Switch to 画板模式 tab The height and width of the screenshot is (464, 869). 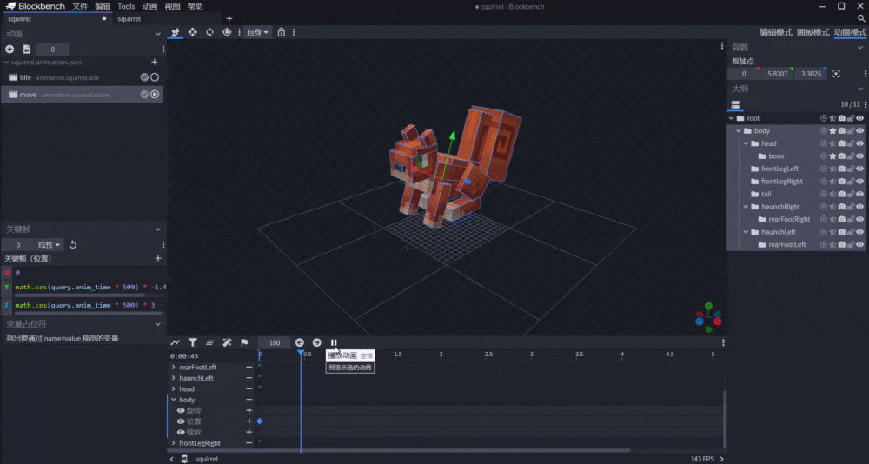tap(813, 32)
